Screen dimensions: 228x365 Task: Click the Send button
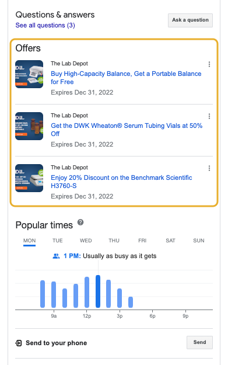[199, 342]
